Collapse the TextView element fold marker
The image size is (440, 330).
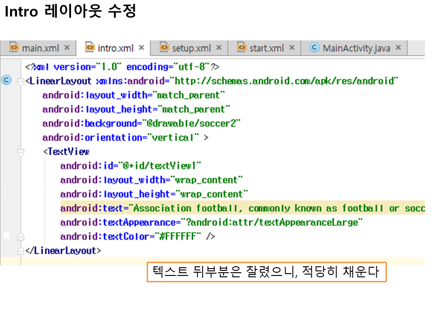[20, 152]
